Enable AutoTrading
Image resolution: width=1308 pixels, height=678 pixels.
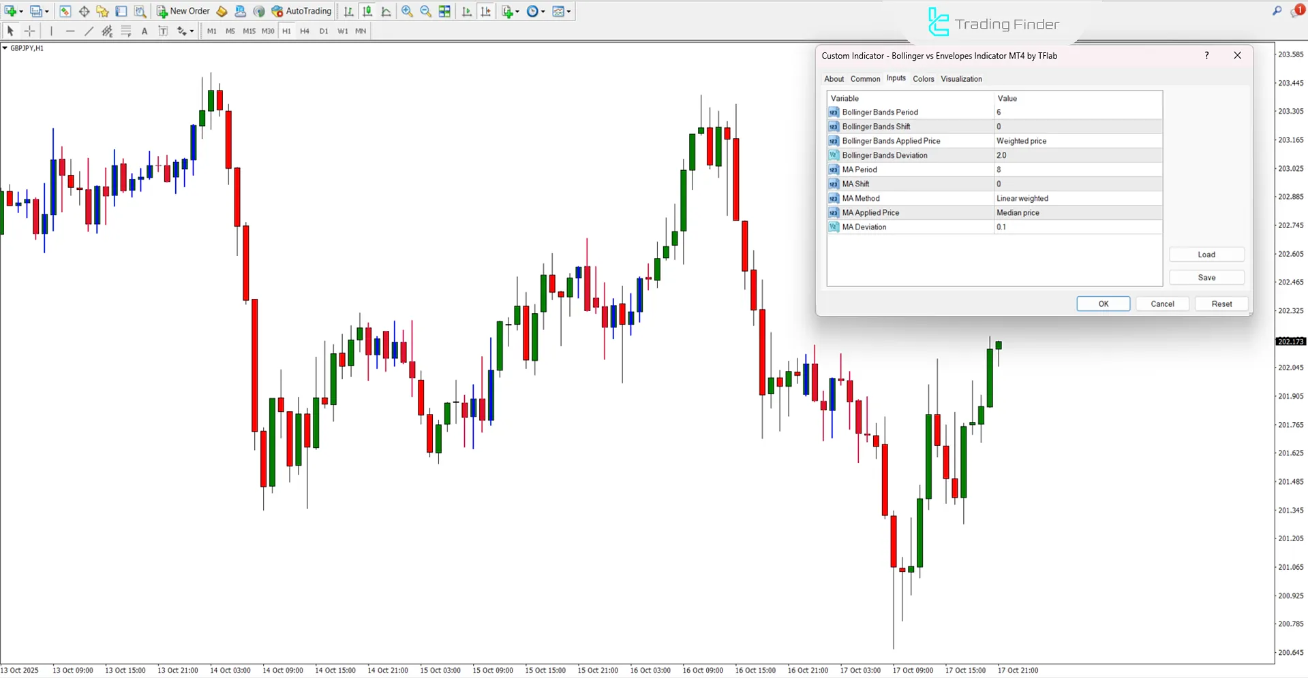(x=302, y=11)
